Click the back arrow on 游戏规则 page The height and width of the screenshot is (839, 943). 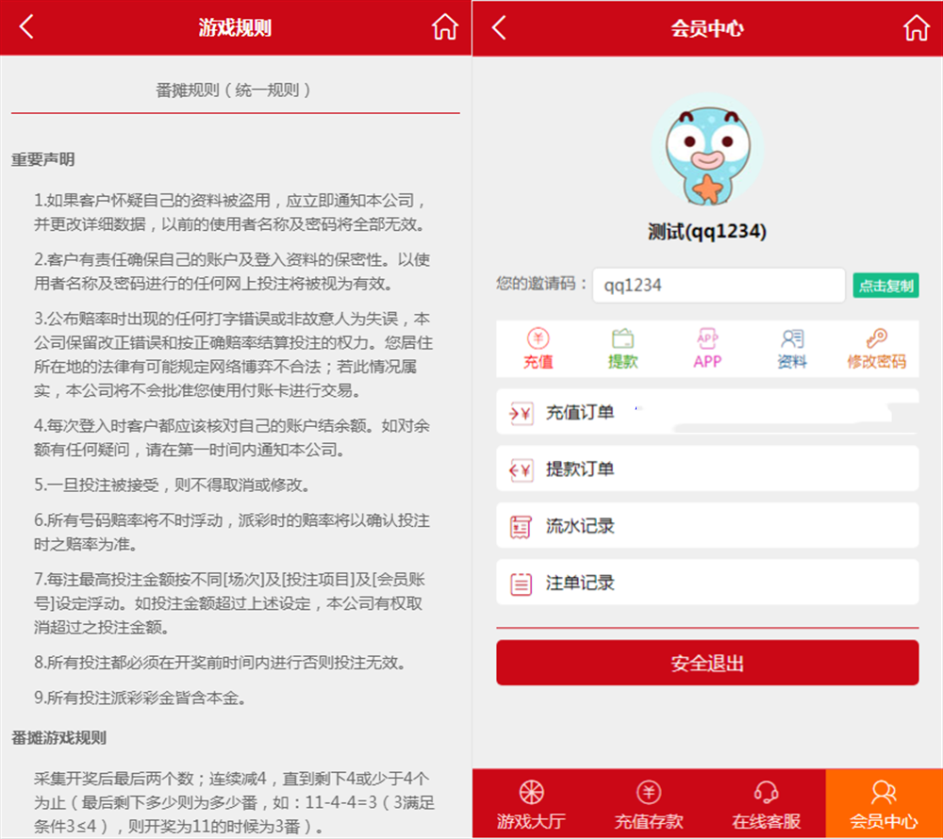click(x=26, y=27)
